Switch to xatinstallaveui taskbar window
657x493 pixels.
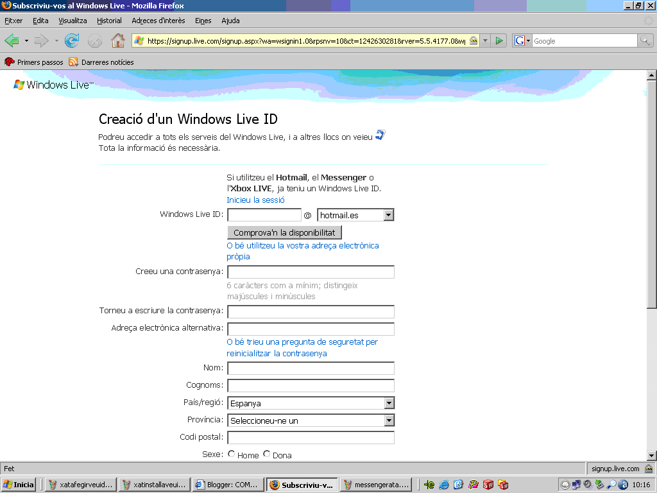point(154,485)
